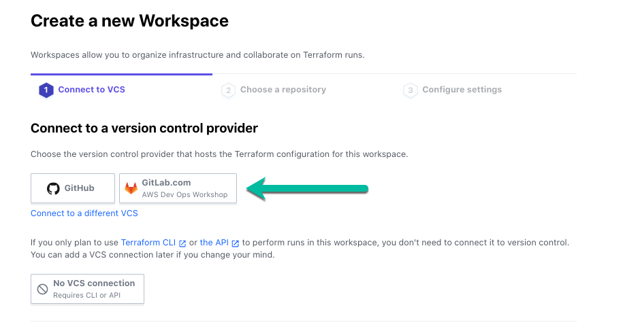The image size is (625, 331).
Task: Click the step 1 hexagon badge
Action: tap(46, 90)
